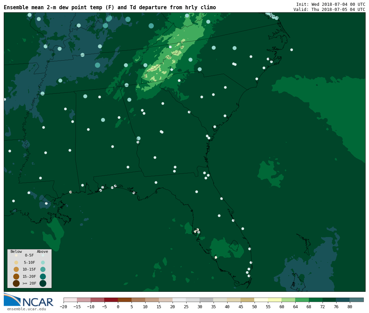Click the colorbar tick label '64'

(x=295, y=307)
